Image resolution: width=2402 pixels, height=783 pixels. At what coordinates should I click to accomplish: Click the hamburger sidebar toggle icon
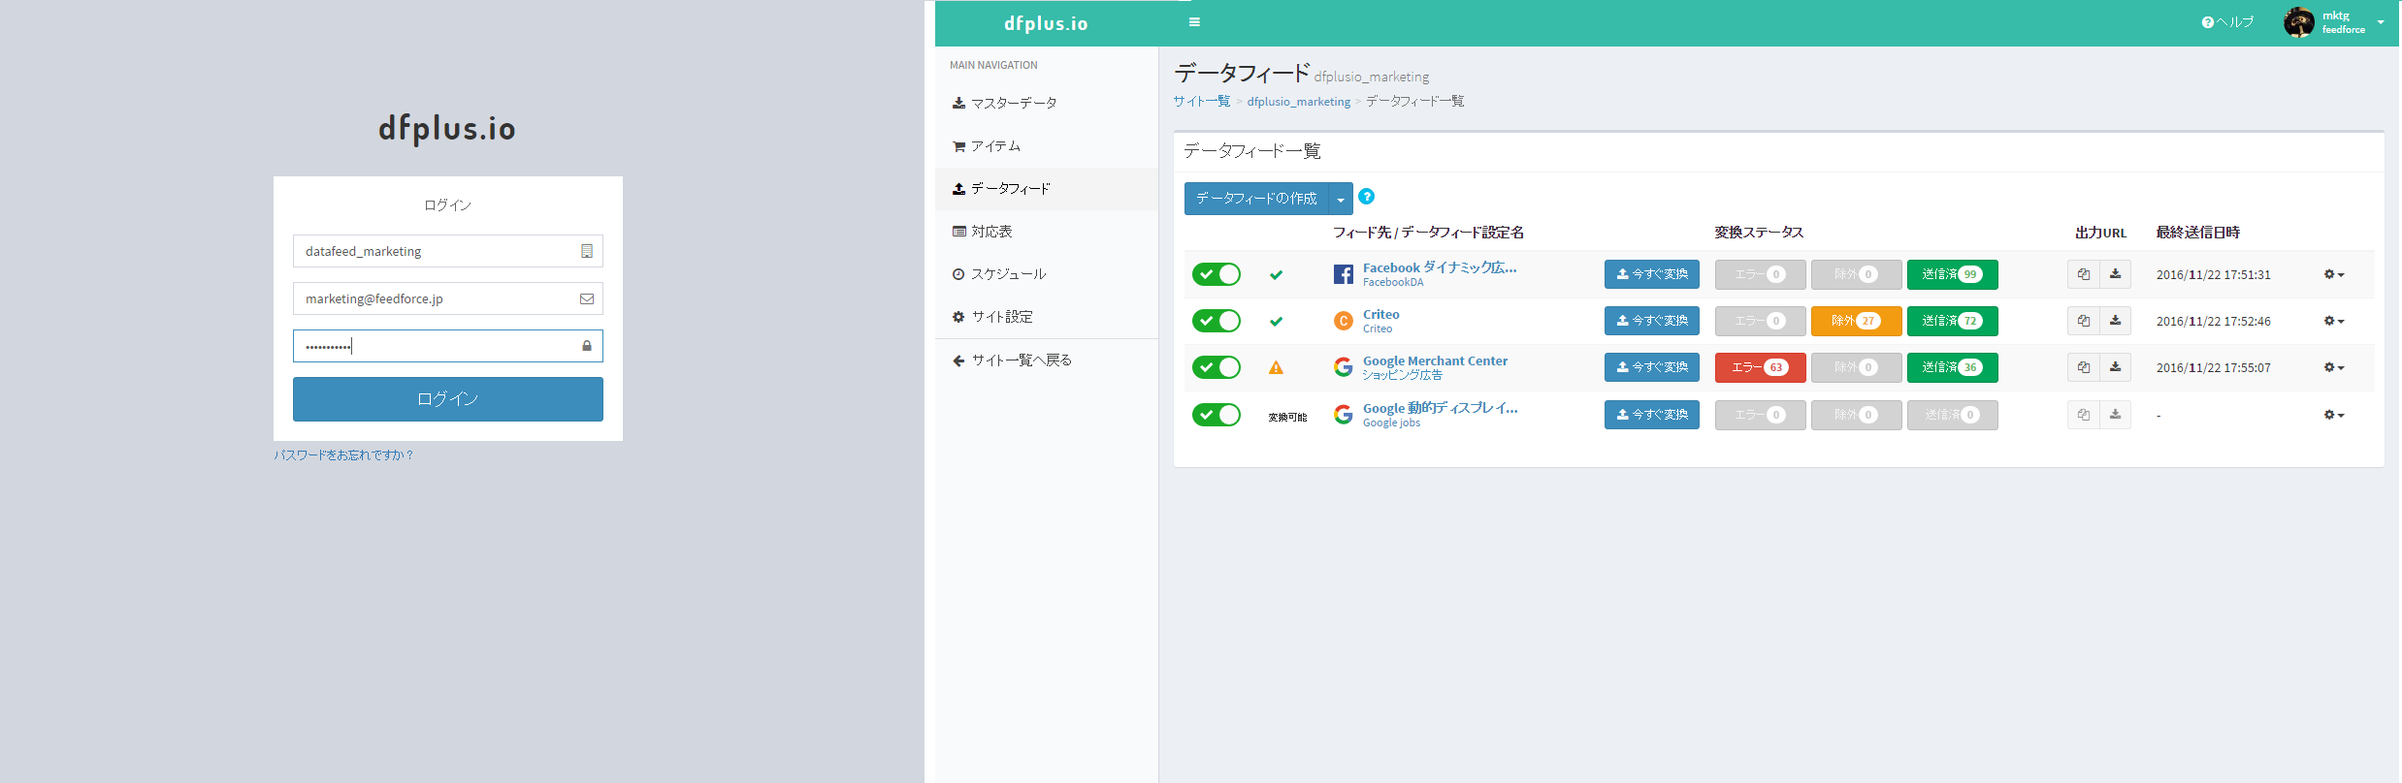(x=1194, y=22)
